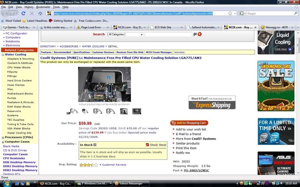Click the Home icon in toolbar
Image resolution: width=300 pixels, height=187 pixels.
click(40, 13)
